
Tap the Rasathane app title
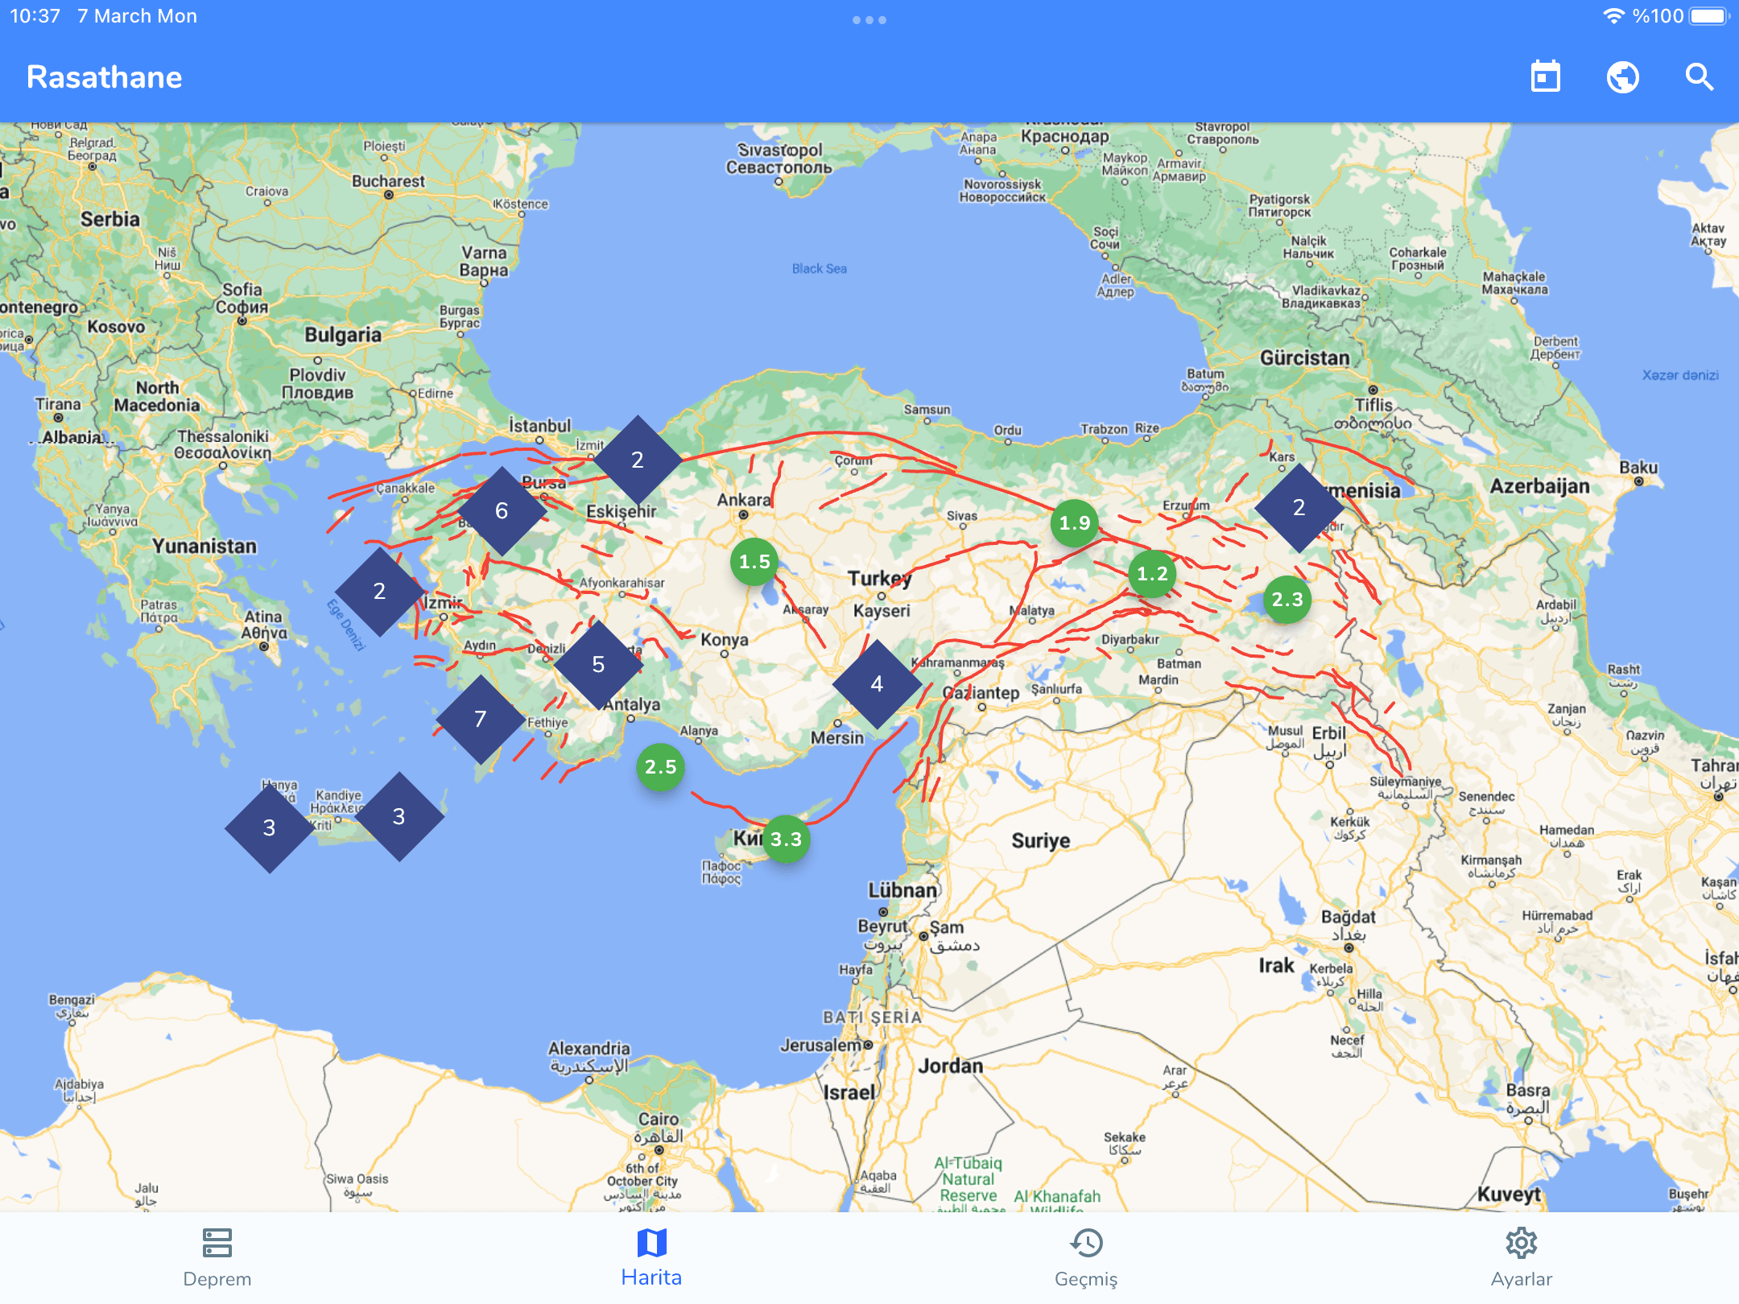(x=105, y=77)
